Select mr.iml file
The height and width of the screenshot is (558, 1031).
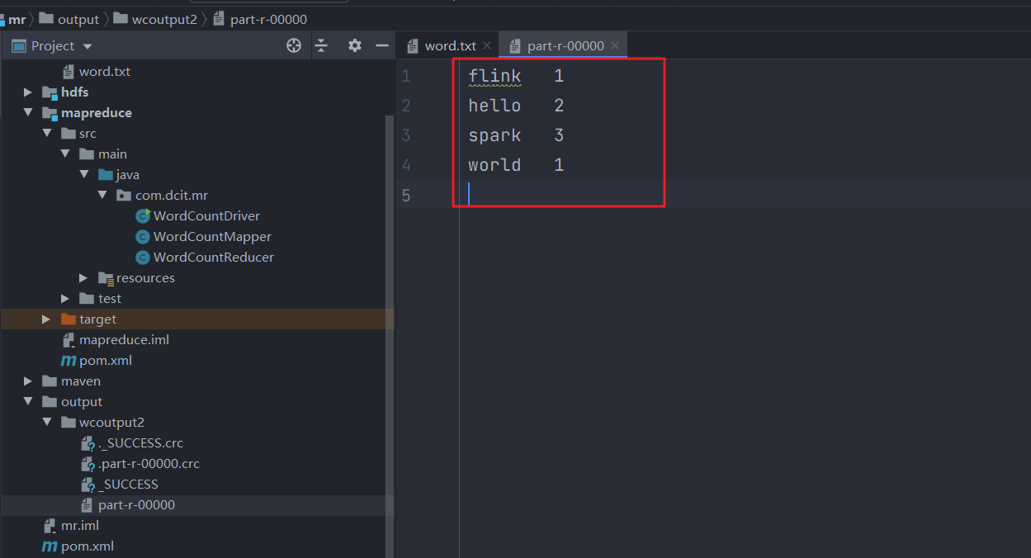click(80, 526)
